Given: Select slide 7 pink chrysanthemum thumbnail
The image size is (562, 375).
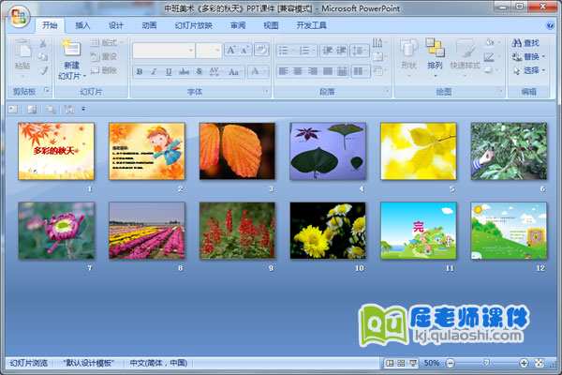Looking at the screenshot, I should pos(56,231).
